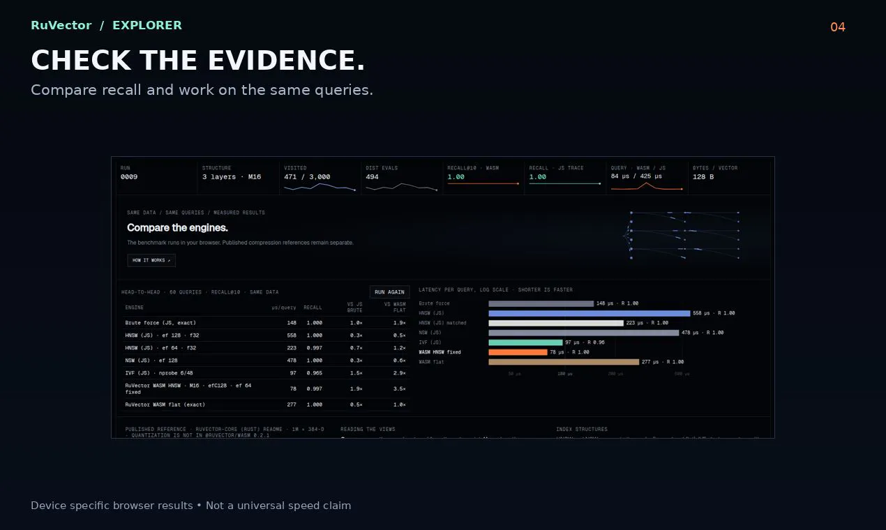Click the 'LATENCY PER QUERY, LOG SCALE' chart title

(495, 289)
